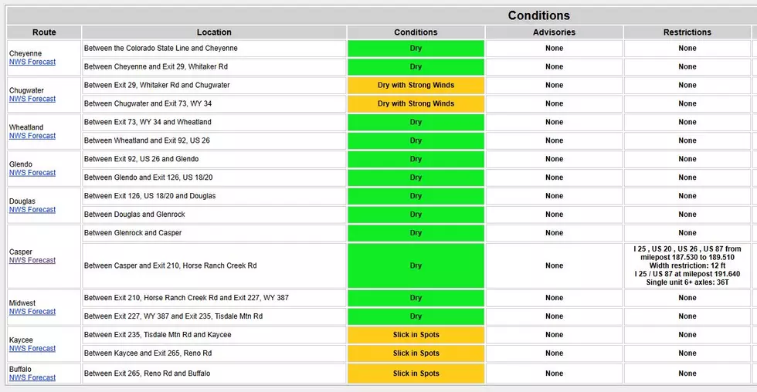Image resolution: width=757 pixels, height=392 pixels.
Task: Click the Restrictions column header
Action: click(x=687, y=32)
